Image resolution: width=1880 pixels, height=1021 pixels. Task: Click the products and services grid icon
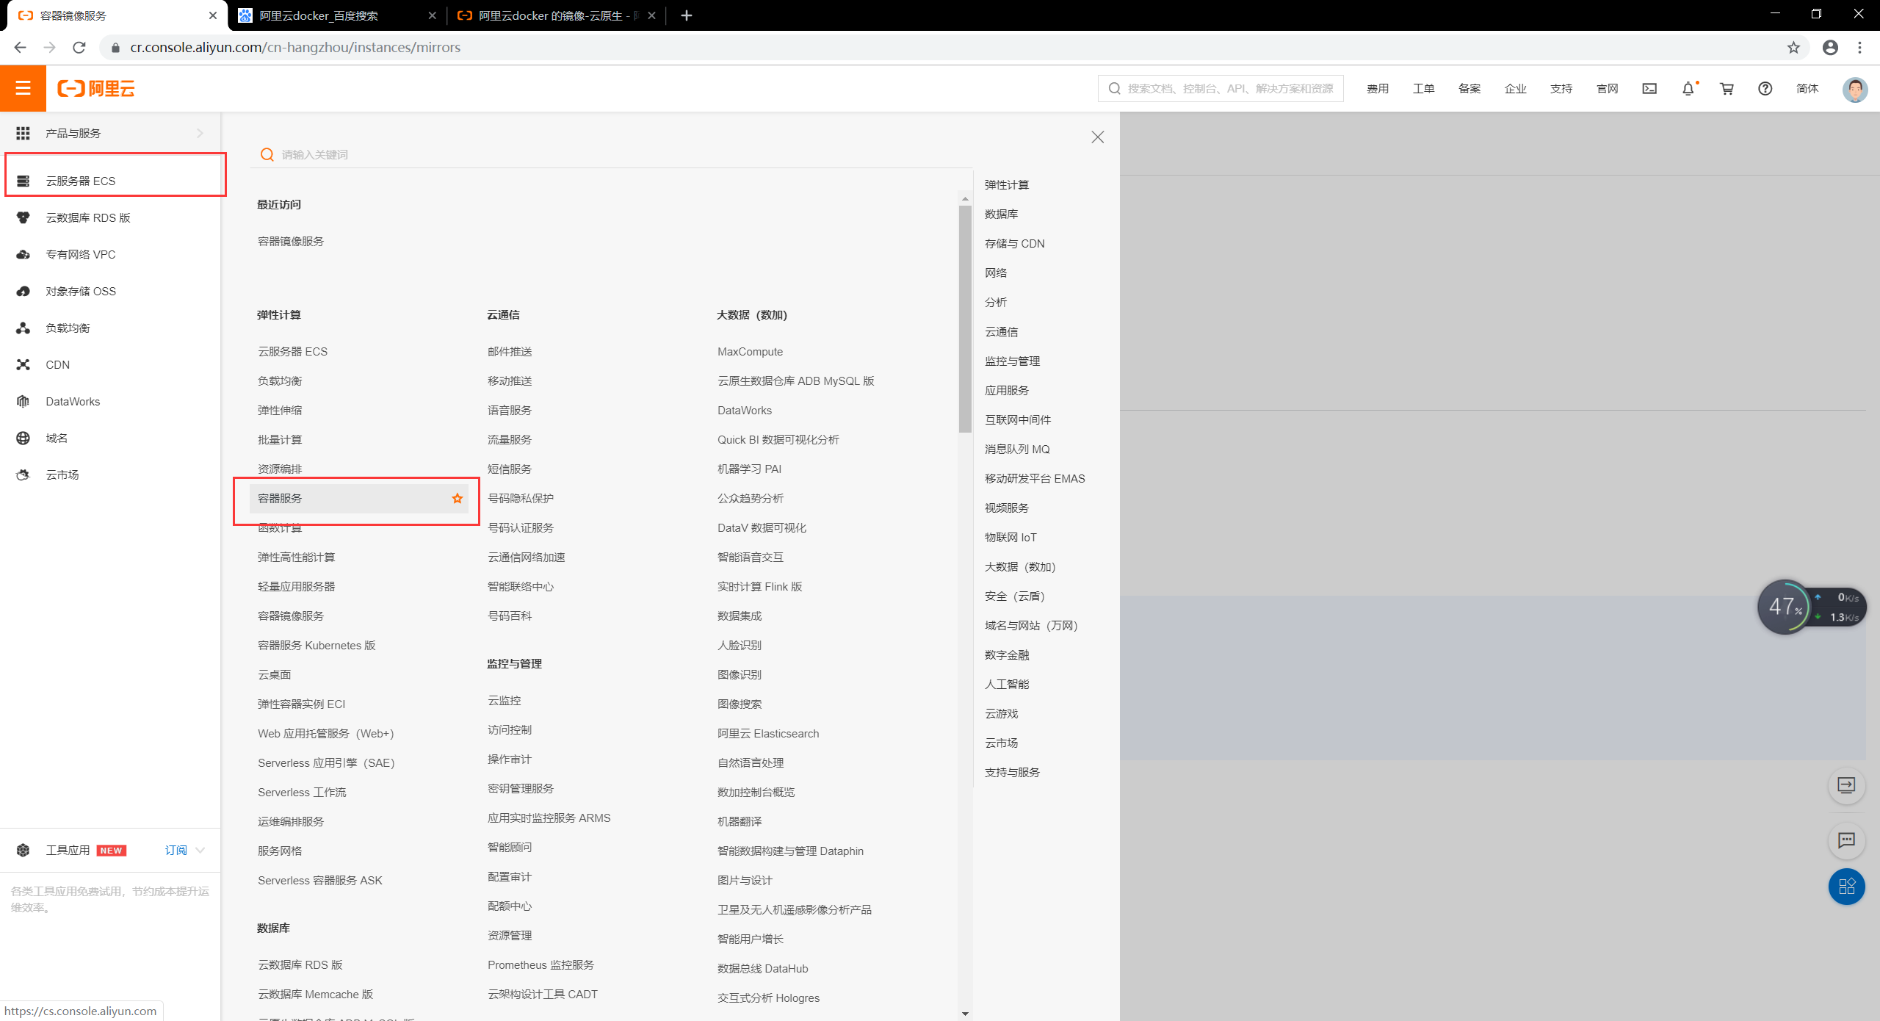coord(23,133)
